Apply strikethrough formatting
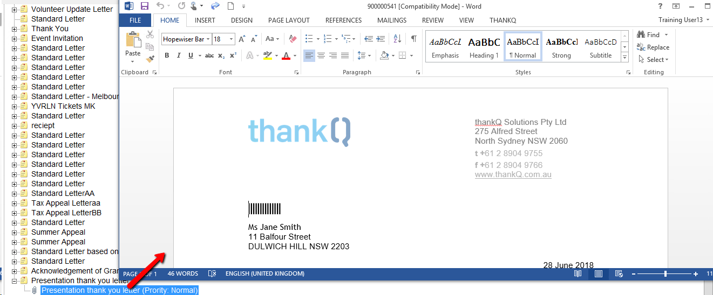 (x=209, y=55)
